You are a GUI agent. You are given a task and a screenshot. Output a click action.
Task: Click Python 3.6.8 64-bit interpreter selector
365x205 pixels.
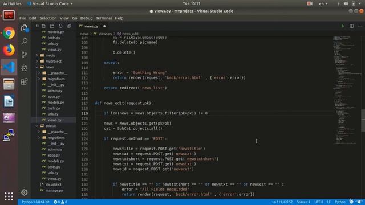pyautogui.click(x=35, y=202)
